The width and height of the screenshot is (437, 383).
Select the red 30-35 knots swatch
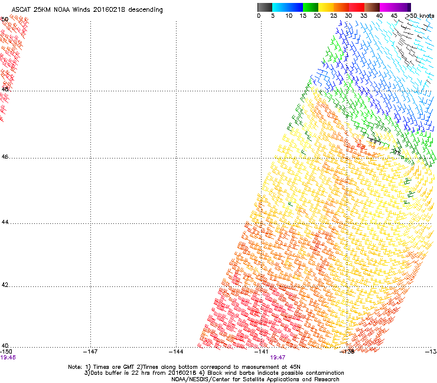pos(357,7)
